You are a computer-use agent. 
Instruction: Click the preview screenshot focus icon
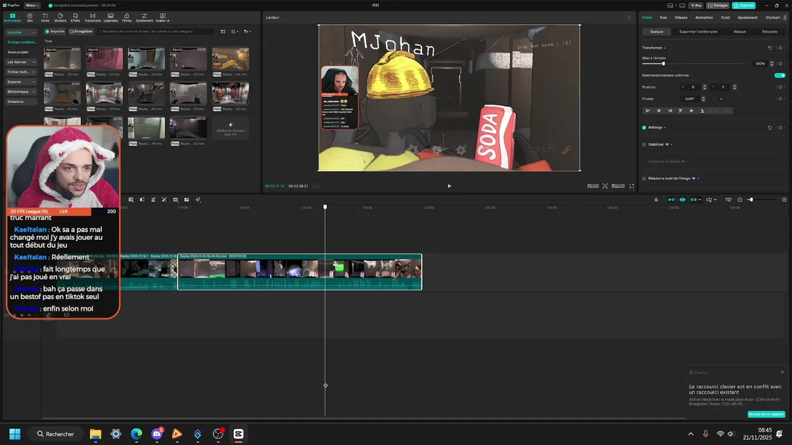(x=605, y=186)
